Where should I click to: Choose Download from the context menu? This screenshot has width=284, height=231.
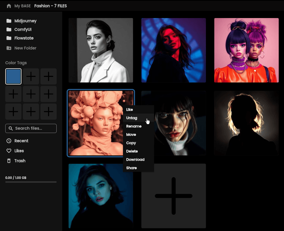click(139, 160)
